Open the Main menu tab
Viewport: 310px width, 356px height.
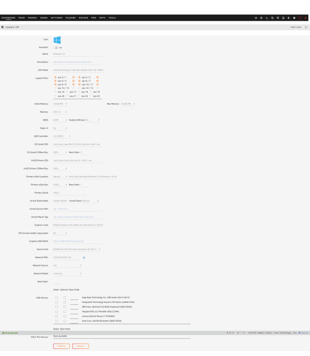pos(21,18)
